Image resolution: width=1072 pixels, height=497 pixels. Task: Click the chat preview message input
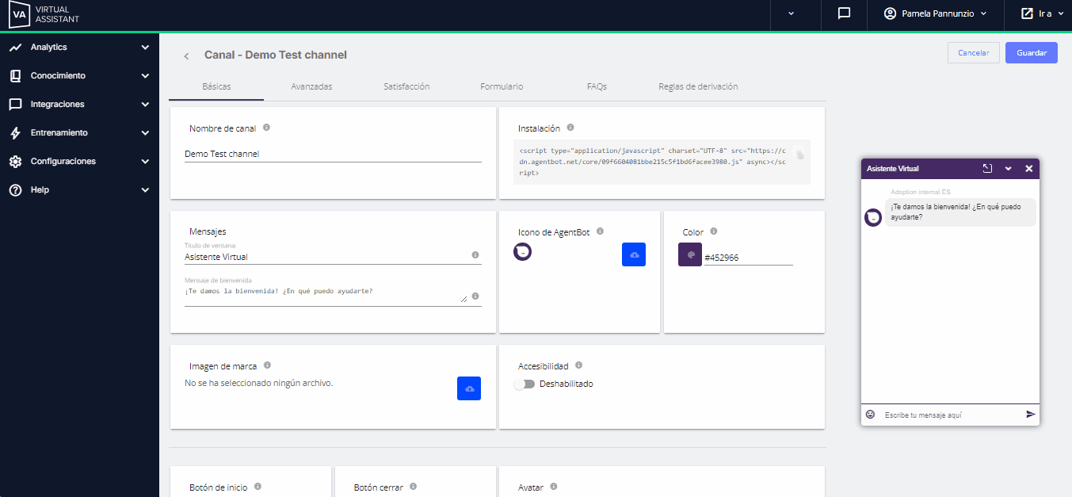[x=951, y=415]
